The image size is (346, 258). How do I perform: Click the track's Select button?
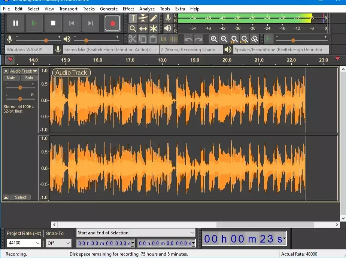(21, 197)
